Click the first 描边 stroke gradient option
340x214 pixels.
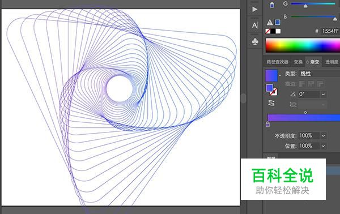(x=302, y=84)
